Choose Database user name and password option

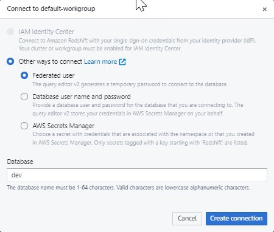pos(24,97)
